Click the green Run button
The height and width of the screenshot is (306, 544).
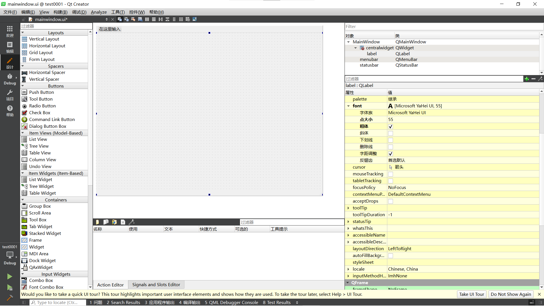(10, 276)
